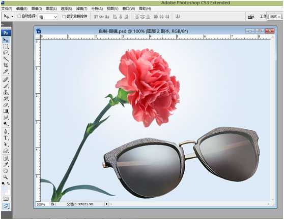Open the 图层(L) menu
This screenshot has height=220, width=284.
51,9
